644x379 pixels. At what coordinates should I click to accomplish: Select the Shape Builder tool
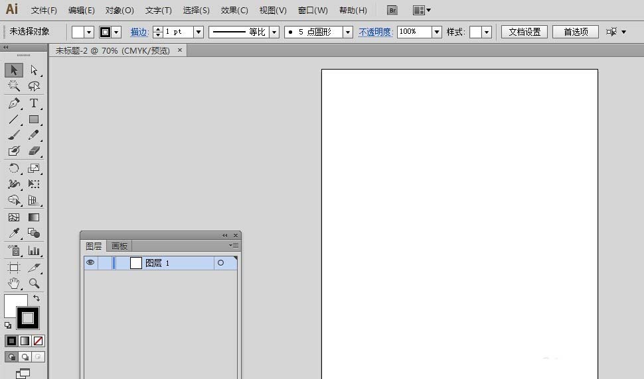click(13, 200)
